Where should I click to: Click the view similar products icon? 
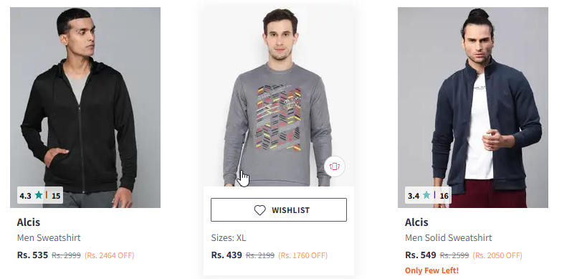tap(335, 166)
